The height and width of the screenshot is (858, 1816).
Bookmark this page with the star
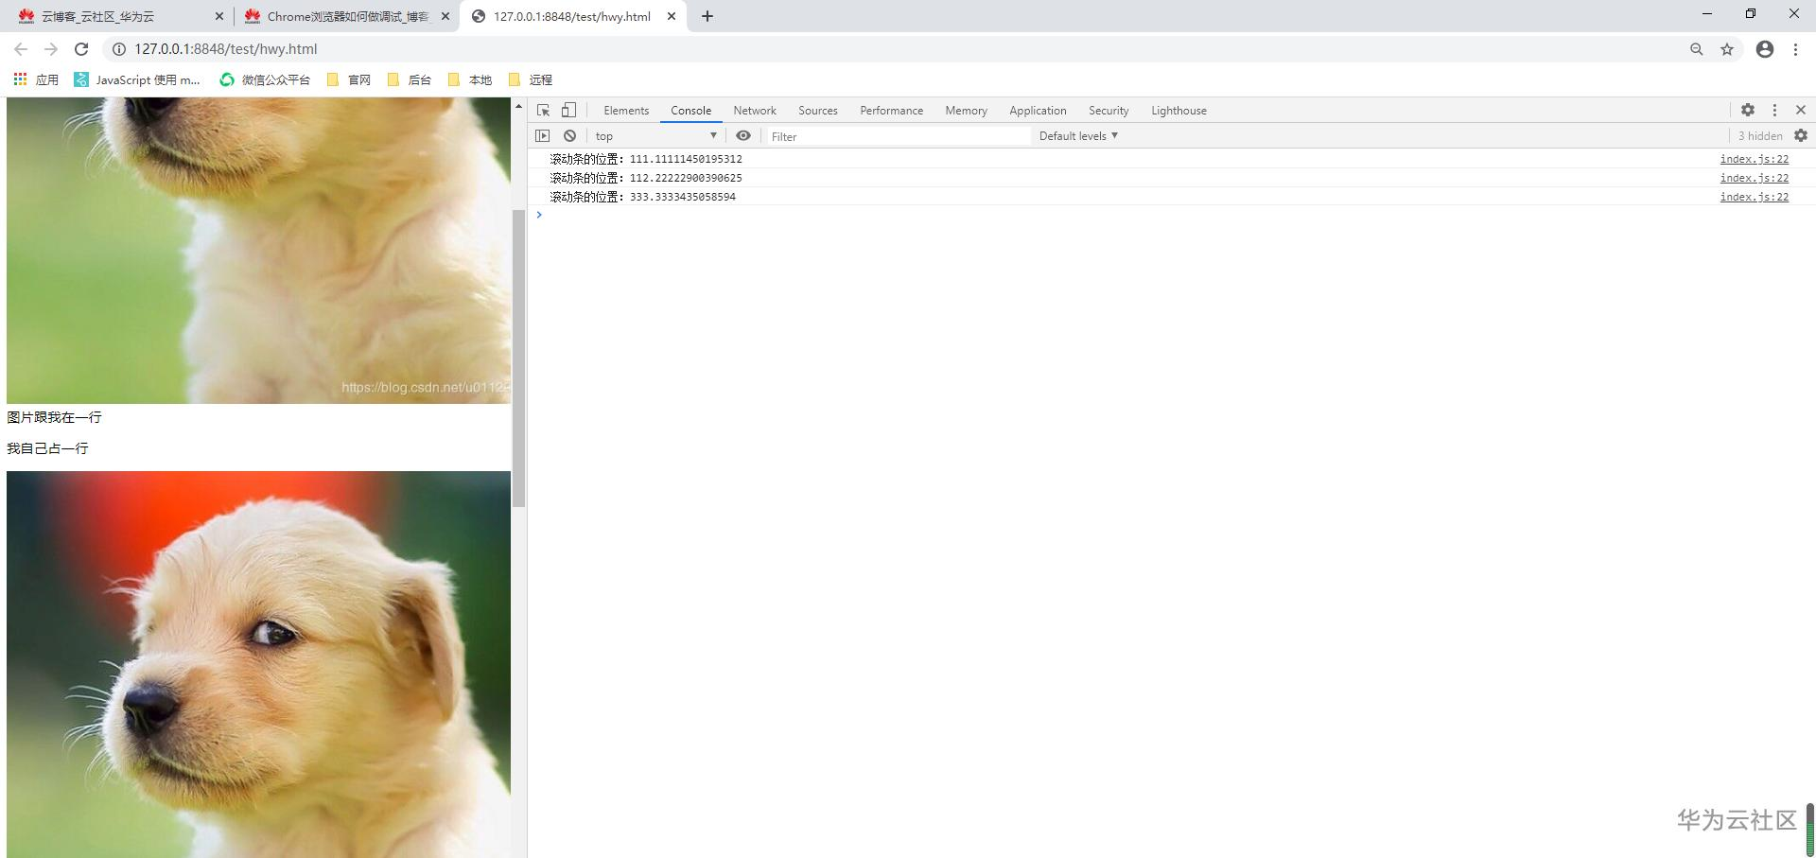[1727, 49]
